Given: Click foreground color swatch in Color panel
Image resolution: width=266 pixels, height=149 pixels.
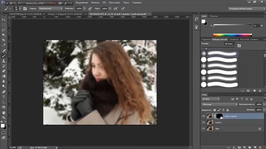Looking at the screenshot, I should point(203,22).
